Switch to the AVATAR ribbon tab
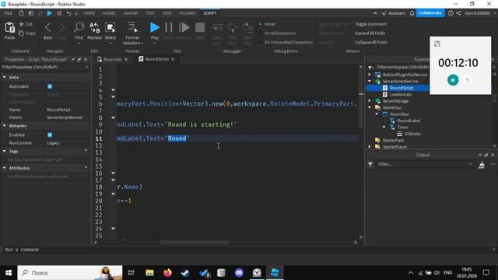498x280 pixels. [131, 13]
